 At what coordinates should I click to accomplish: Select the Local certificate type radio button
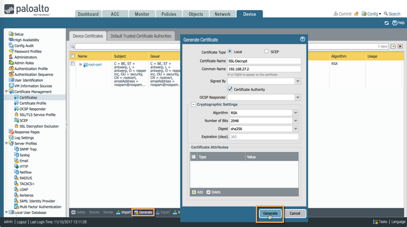click(230, 51)
